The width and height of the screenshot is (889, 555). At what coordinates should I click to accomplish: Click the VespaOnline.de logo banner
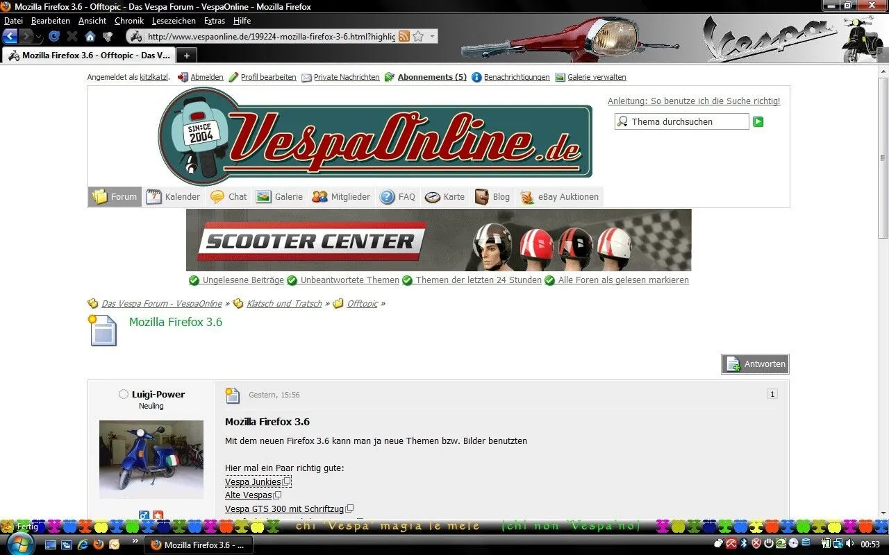tap(375, 136)
